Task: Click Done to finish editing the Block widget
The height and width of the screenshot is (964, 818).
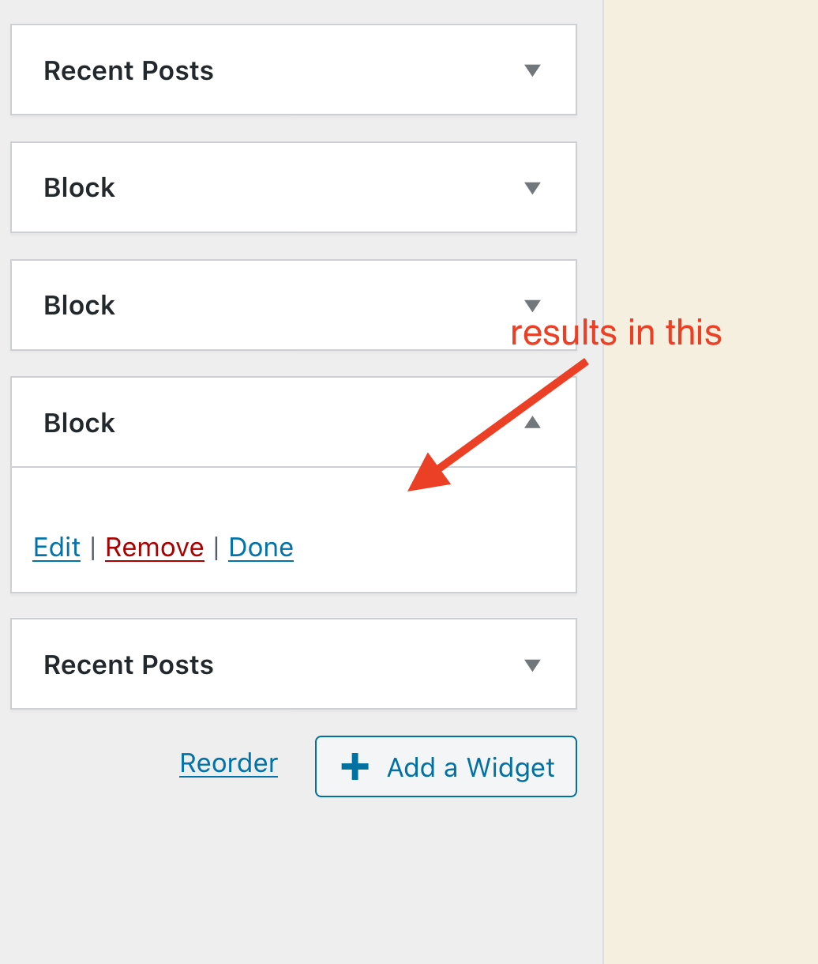Action: coord(261,547)
